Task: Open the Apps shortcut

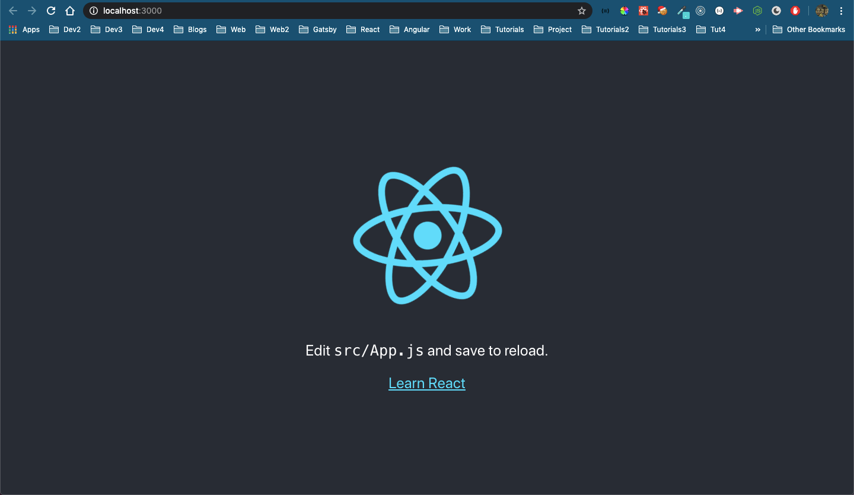Action: [24, 29]
